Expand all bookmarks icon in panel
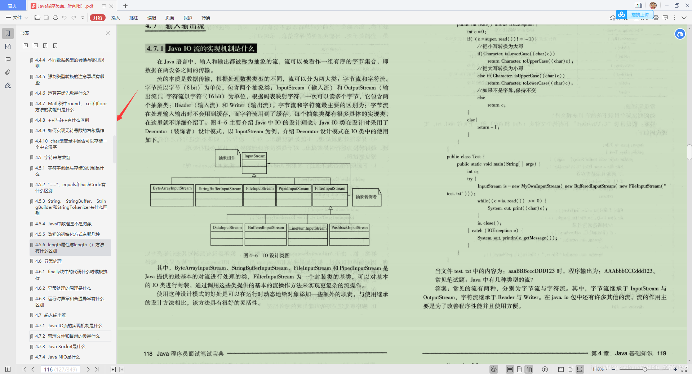The width and height of the screenshot is (692, 374). [25, 46]
